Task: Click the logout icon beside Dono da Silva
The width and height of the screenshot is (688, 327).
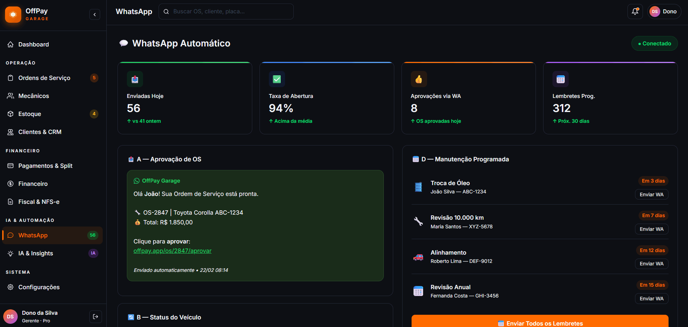Action: [x=96, y=317]
